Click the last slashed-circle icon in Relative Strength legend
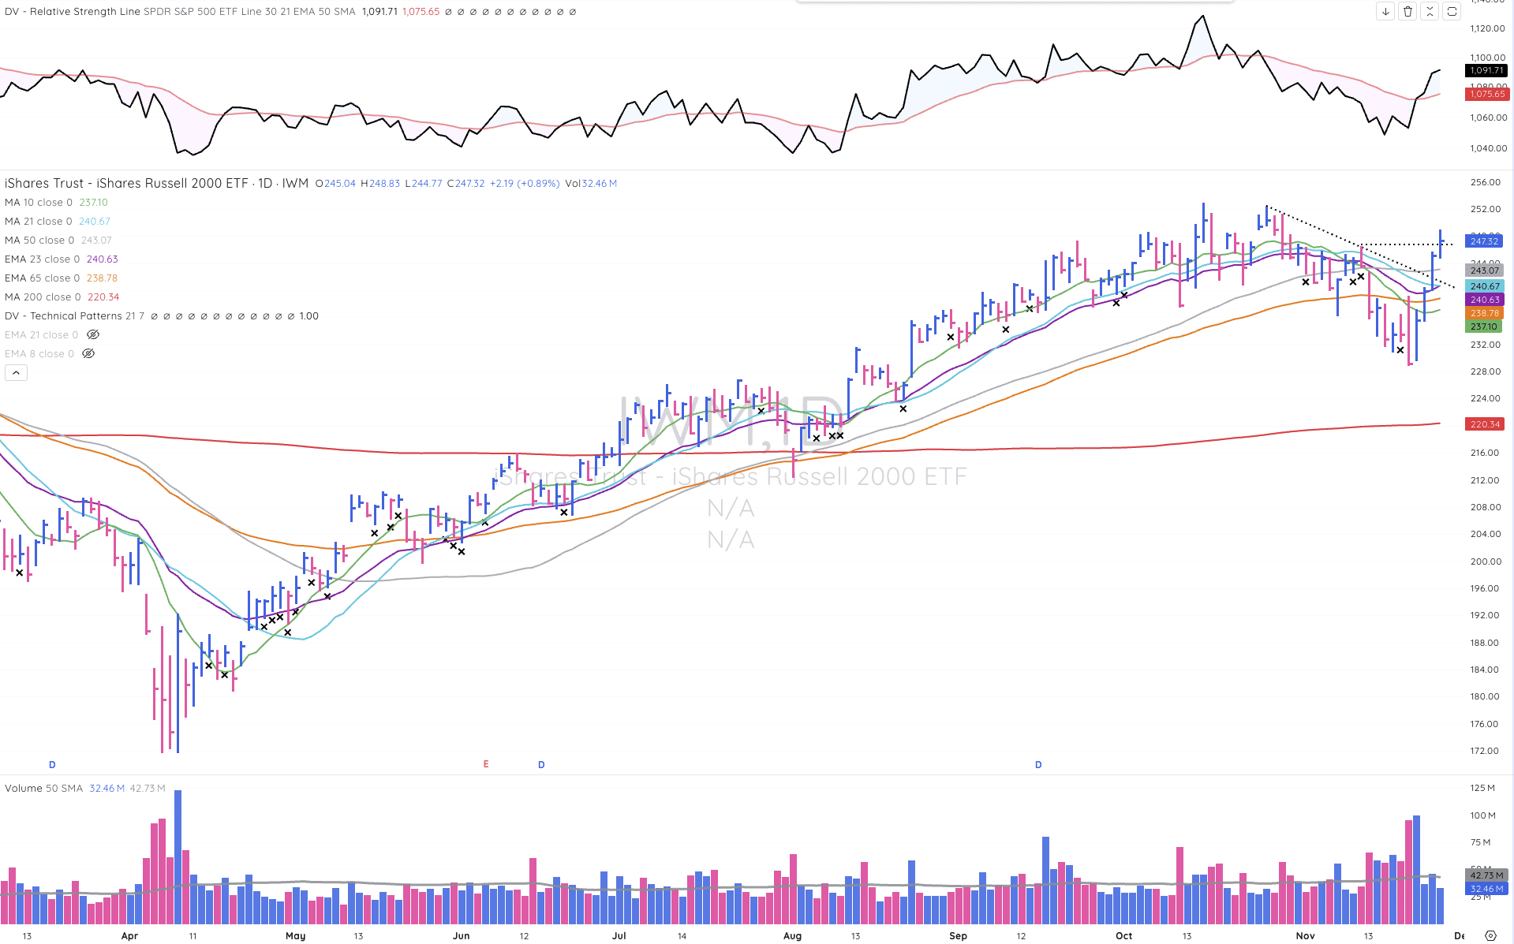 pos(571,12)
